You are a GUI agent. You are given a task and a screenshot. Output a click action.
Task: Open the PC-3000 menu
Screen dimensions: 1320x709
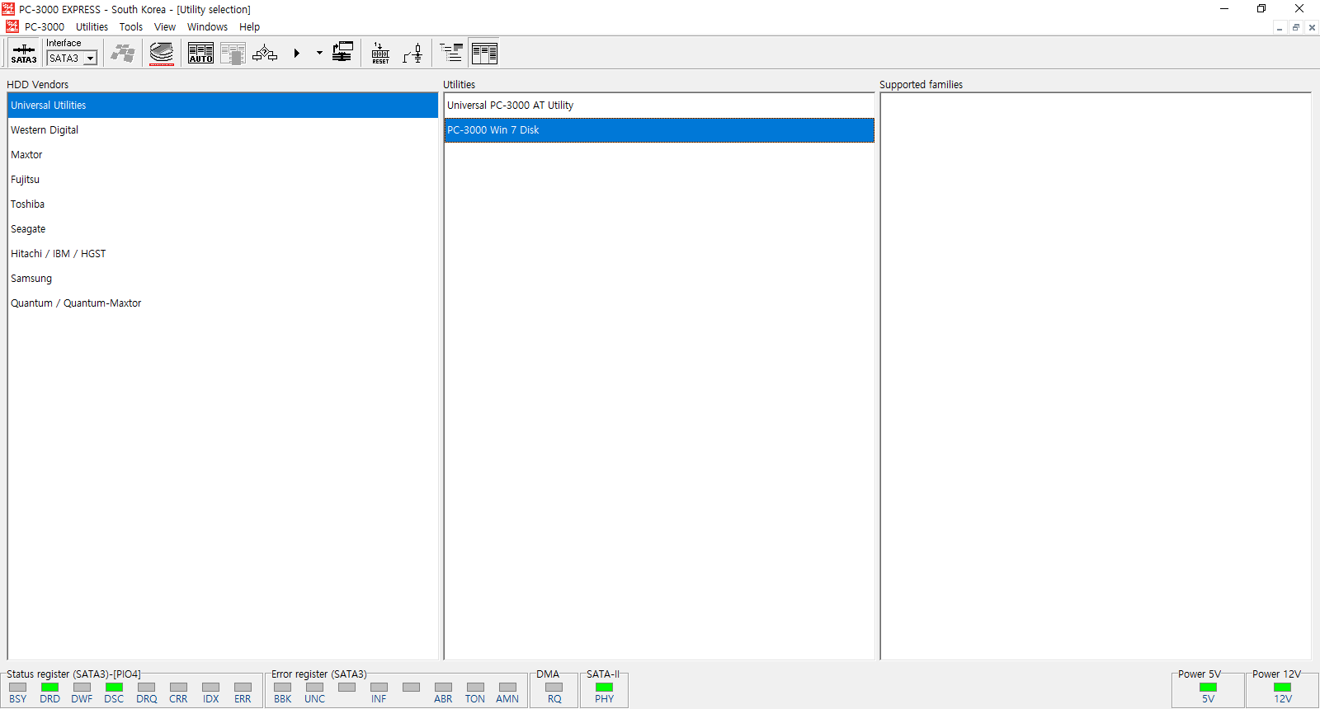pos(45,27)
